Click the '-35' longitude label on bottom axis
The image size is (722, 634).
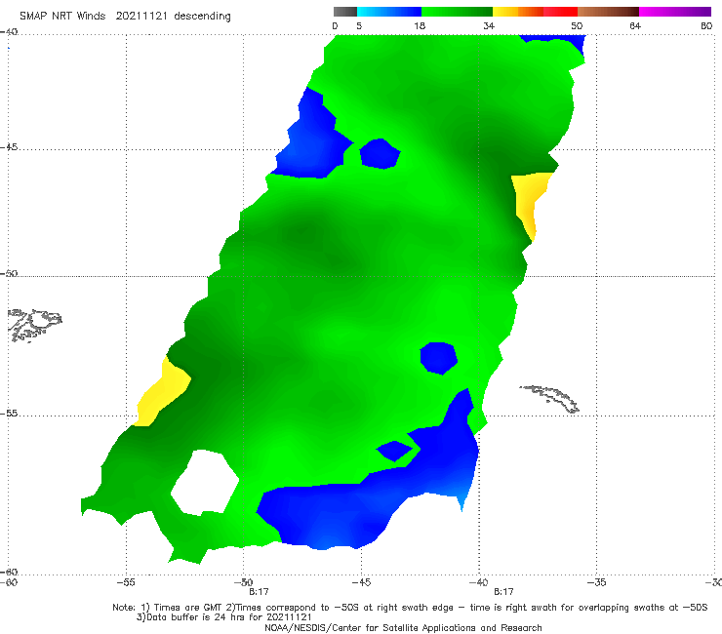(x=596, y=583)
